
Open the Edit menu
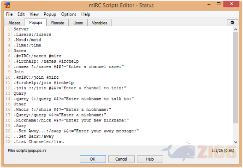pyautogui.click(x=21, y=14)
